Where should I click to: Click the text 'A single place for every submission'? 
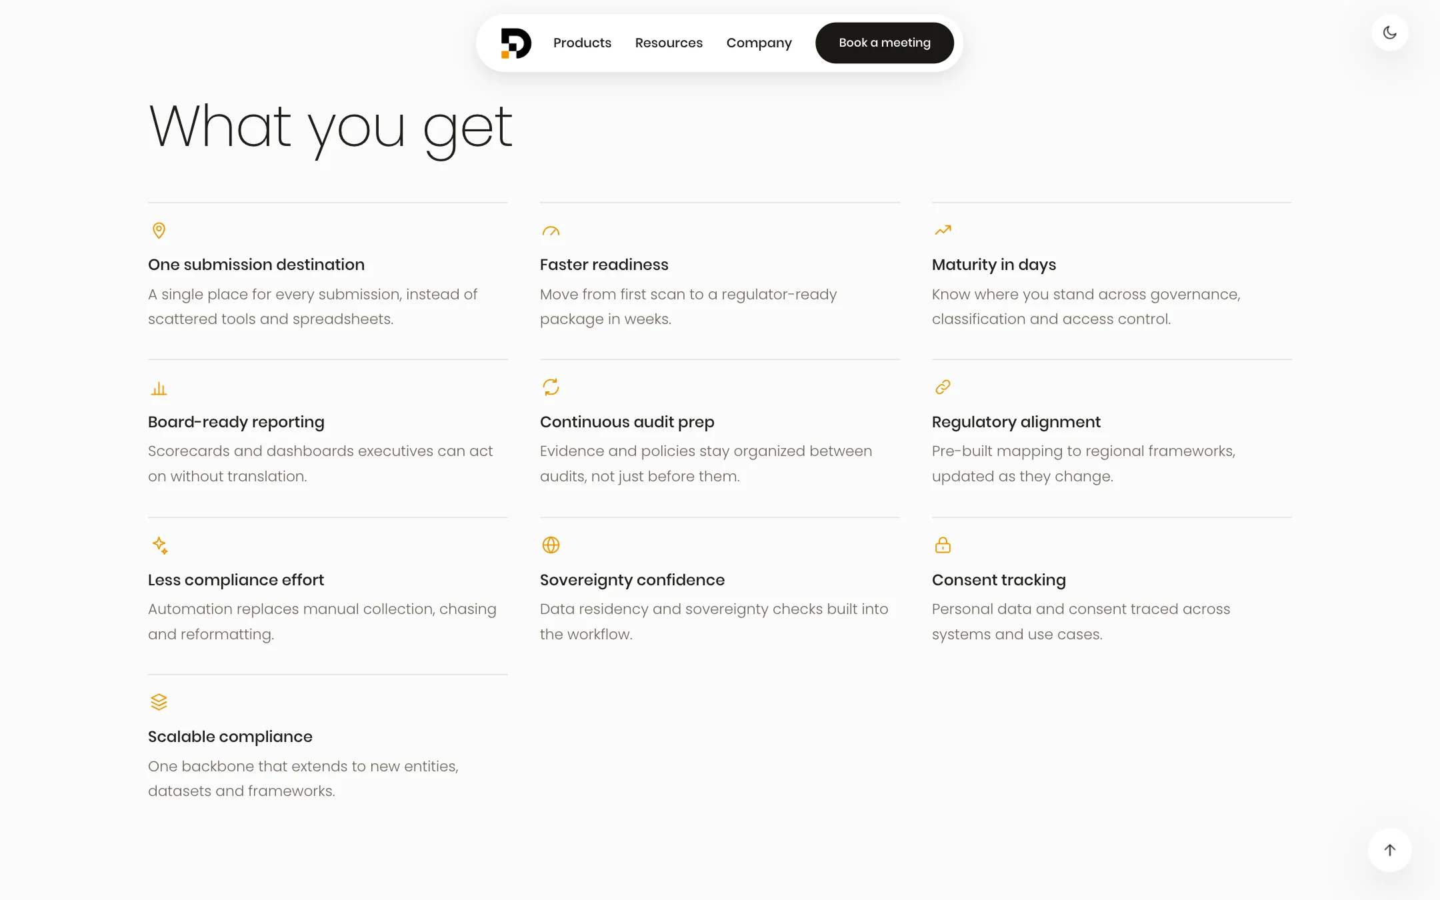pos(275,295)
